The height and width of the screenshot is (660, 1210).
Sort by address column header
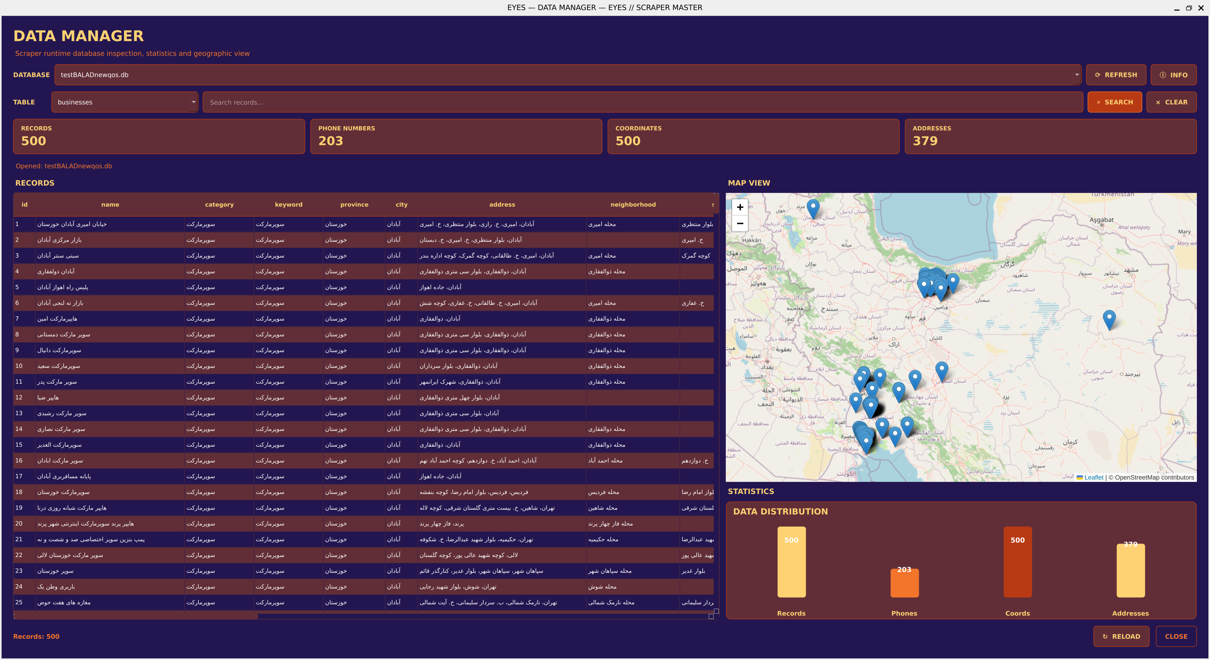pos(502,204)
